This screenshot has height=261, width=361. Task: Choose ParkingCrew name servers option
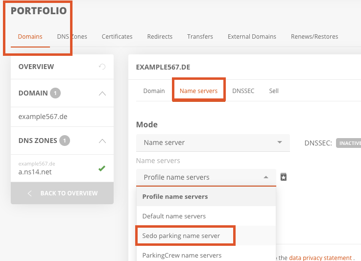206,255
